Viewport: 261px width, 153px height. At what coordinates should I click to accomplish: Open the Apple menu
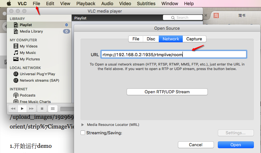pyautogui.click(x=9, y=3)
